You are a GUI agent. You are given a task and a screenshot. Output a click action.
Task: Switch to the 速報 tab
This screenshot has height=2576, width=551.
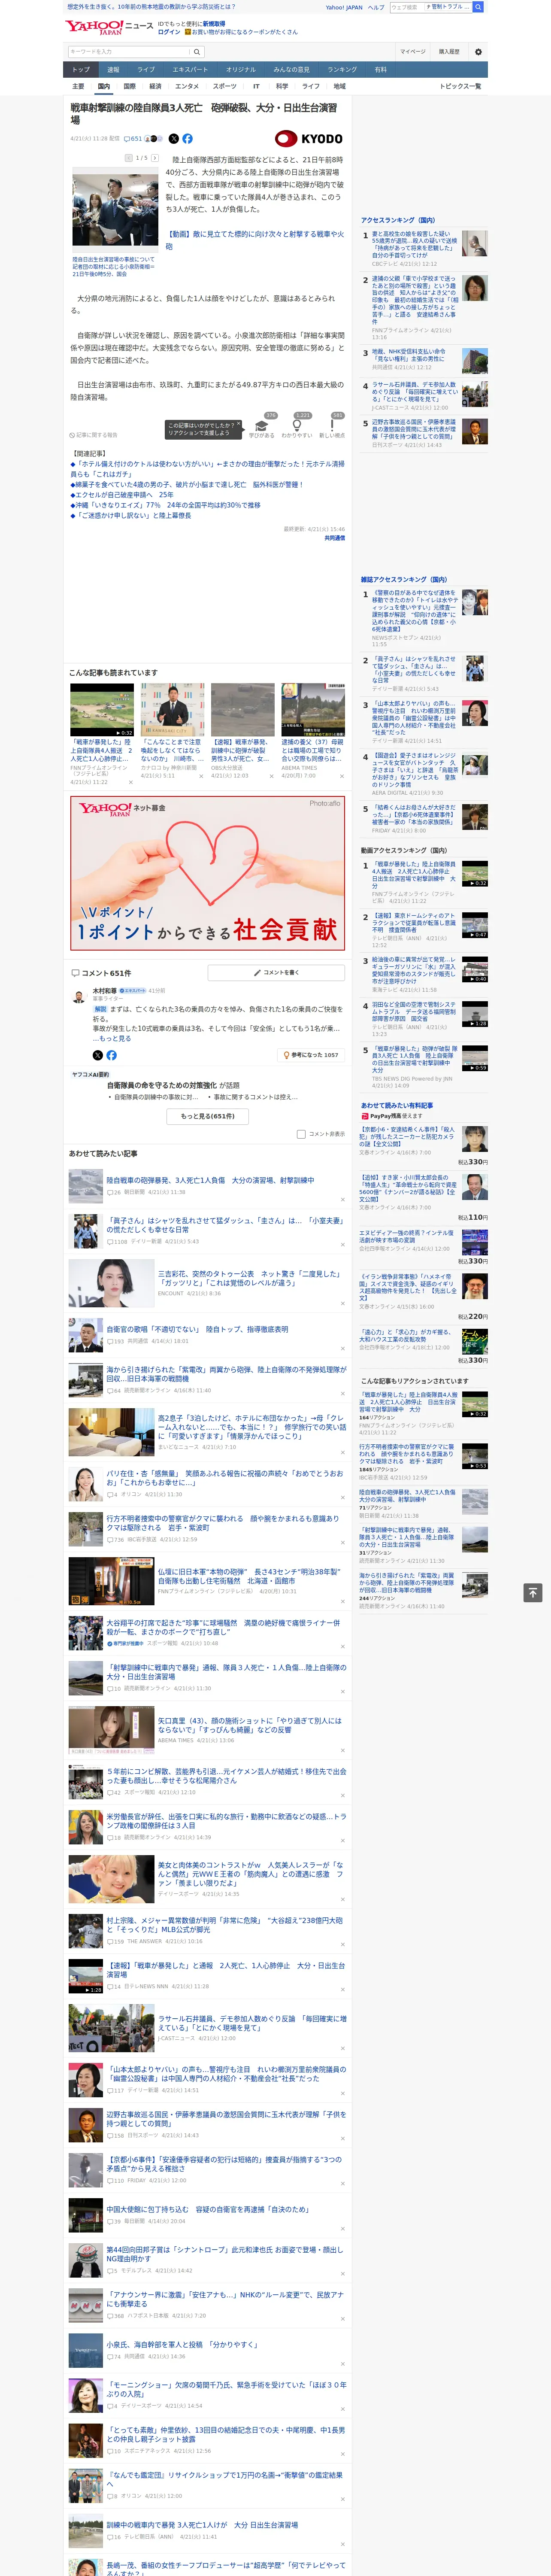click(113, 70)
